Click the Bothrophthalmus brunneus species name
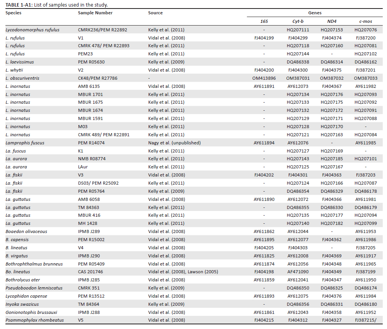This screenshot has width=387, height=329. click(x=35, y=264)
